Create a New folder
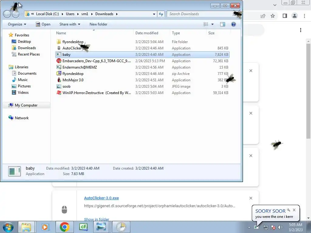 98,24
